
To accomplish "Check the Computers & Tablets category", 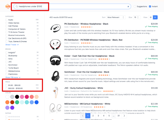I will [6, 29].
